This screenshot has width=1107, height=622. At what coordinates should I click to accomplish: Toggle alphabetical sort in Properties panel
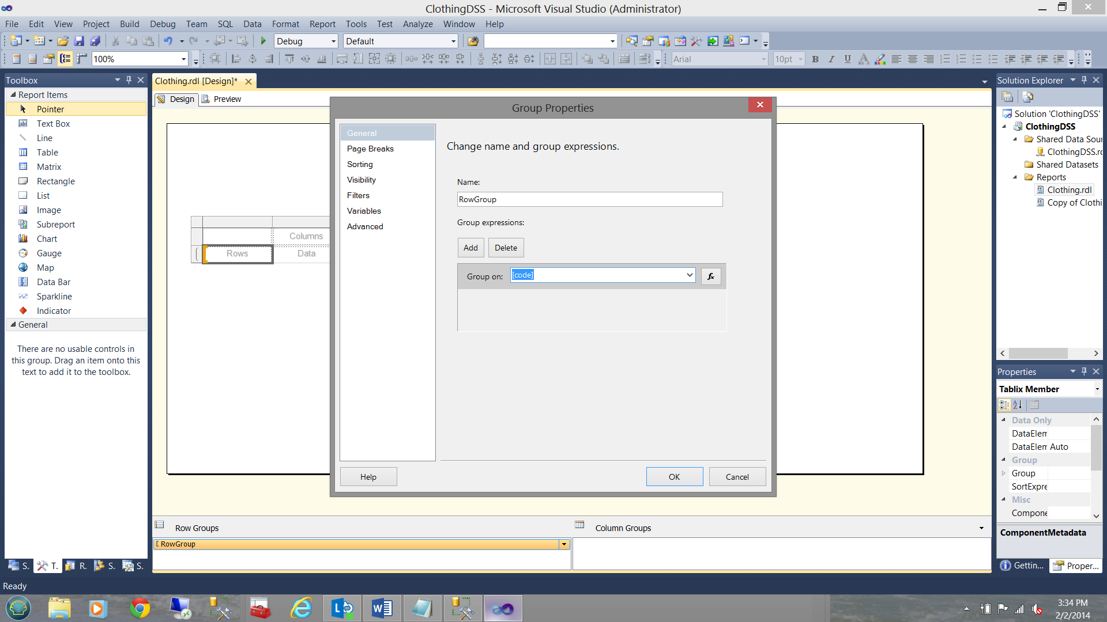(1018, 405)
